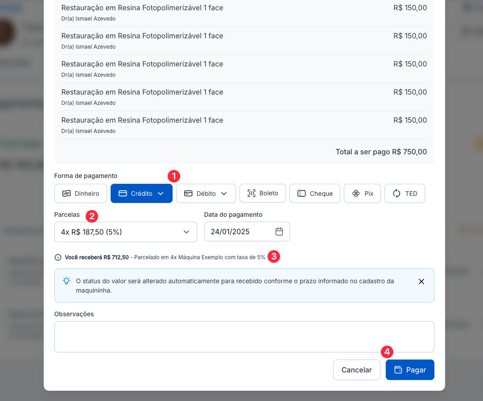Select TED transfer payment option
Image resolution: width=483 pixels, height=401 pixels.
[x=405, y=194]
